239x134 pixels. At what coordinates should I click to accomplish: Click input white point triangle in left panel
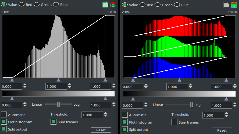105,80
